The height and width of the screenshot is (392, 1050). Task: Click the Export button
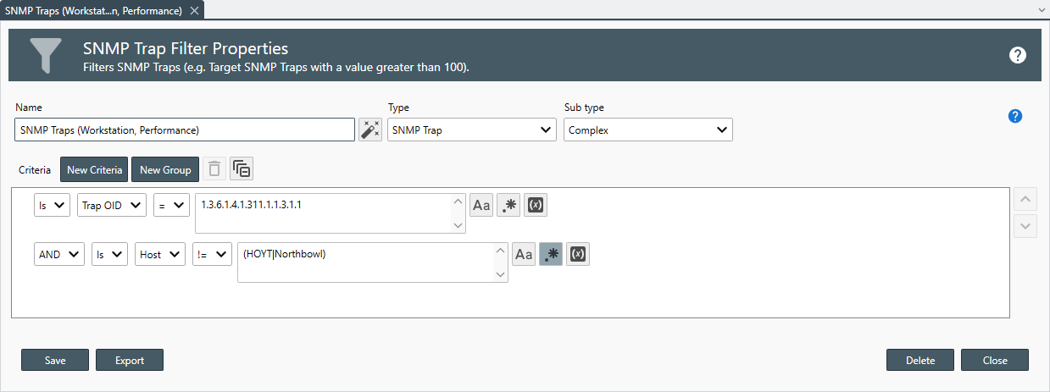[130, 360]
